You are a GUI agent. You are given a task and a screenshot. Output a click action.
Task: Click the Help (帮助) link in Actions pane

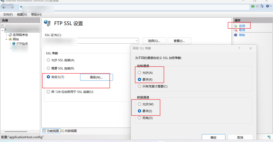[242, 35]
